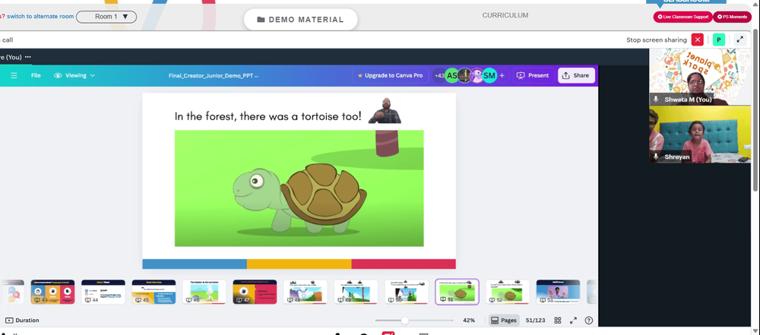
Task: Select slide thumbnail 48
Action: pyautogui.click(x=306, y=292)
